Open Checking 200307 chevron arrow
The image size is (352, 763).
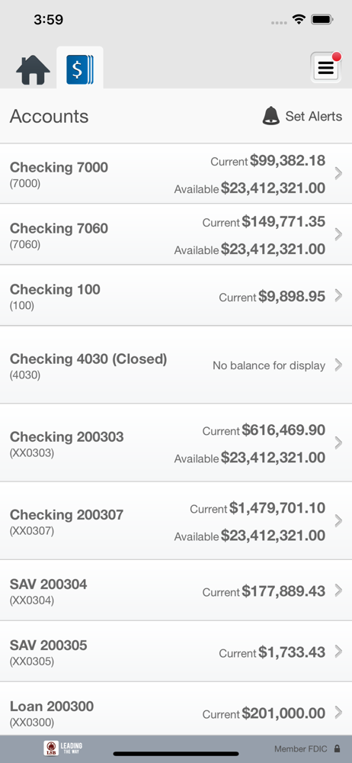coord(338,520)
